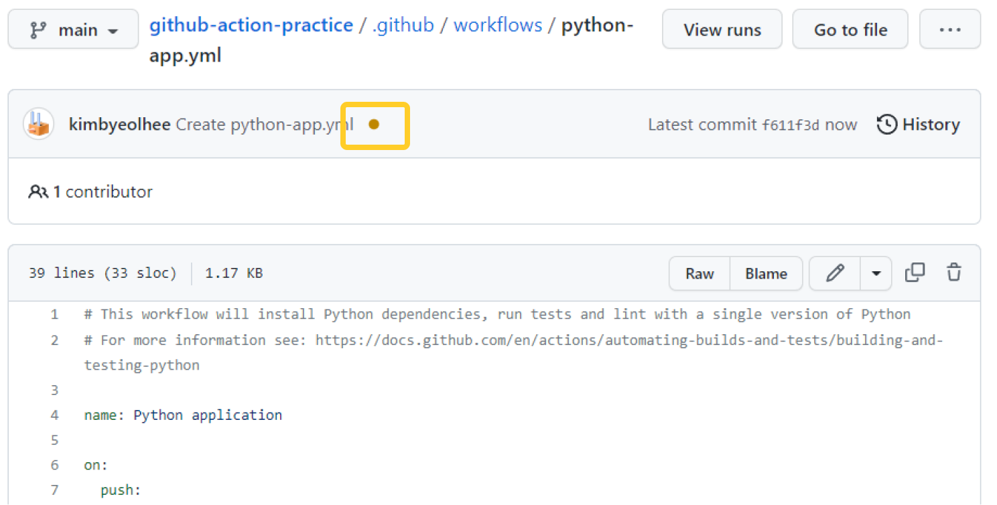
Task: Click the kimbyeolhee avatar image
Action: click(39, 125)
